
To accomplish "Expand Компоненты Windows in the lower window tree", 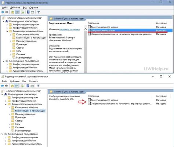I will (9, 108).
